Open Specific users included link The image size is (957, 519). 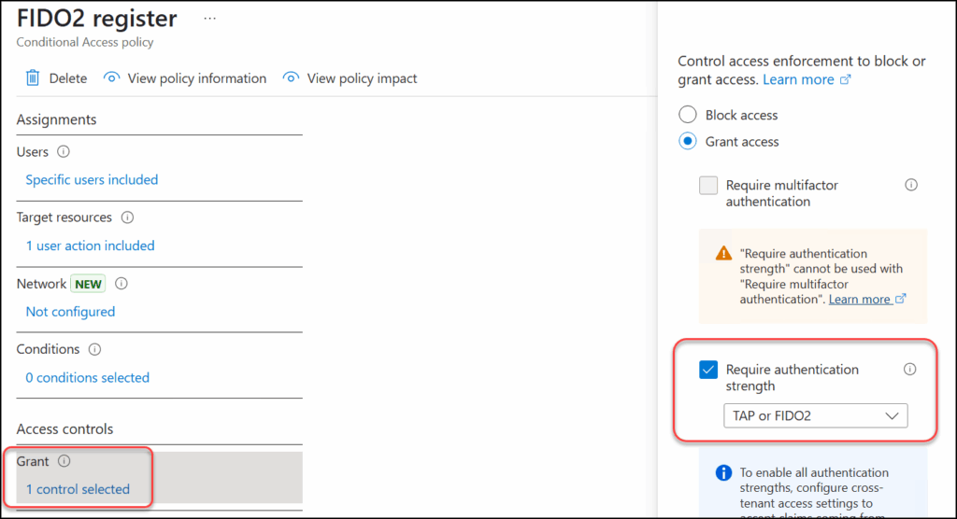click(x=92, y=179)
